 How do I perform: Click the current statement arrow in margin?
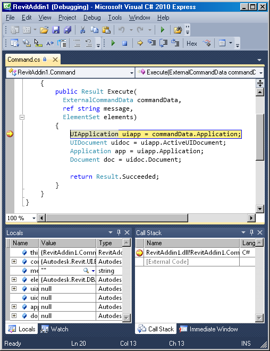[10, 134]
